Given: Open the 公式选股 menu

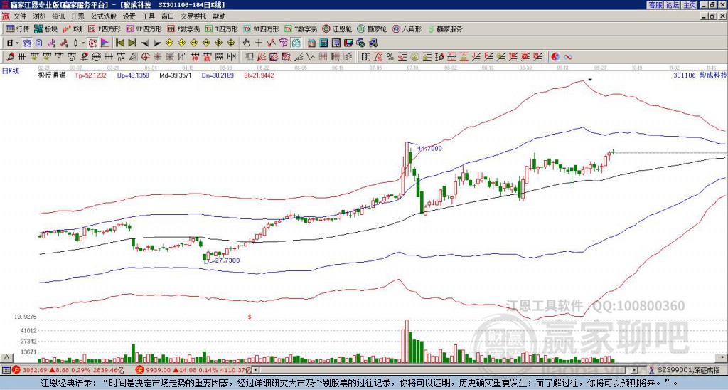Looking at the screenshot, I should [x=103, y=16].
